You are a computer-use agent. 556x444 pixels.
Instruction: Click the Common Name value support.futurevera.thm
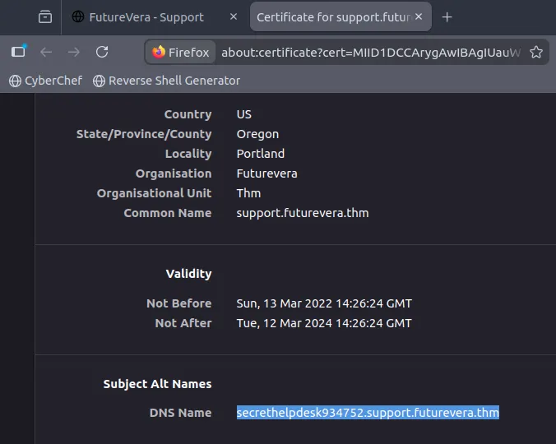pyautogui.click(x=302, y=213)
